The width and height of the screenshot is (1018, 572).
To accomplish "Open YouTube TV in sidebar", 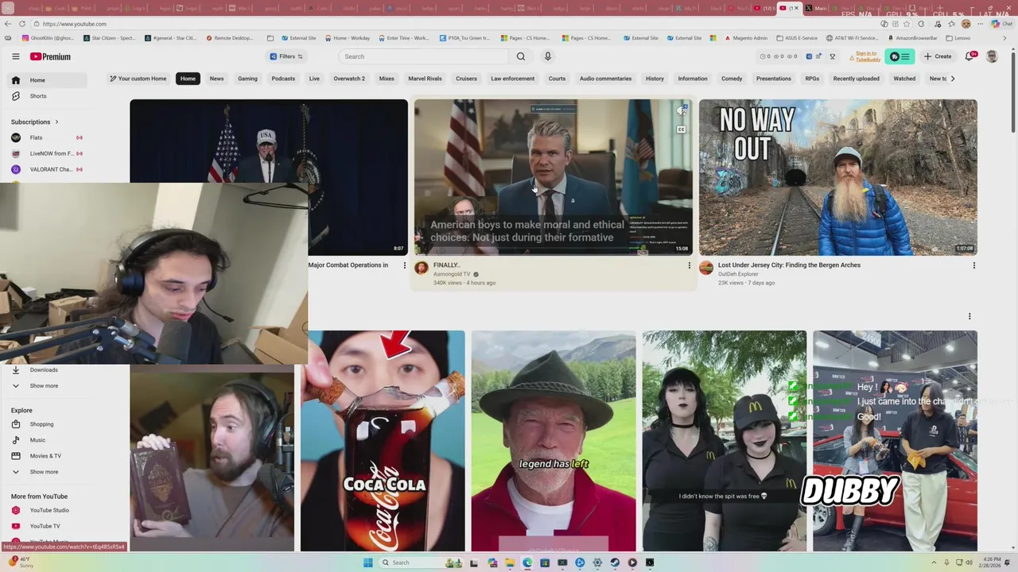I will coord(49,526).
